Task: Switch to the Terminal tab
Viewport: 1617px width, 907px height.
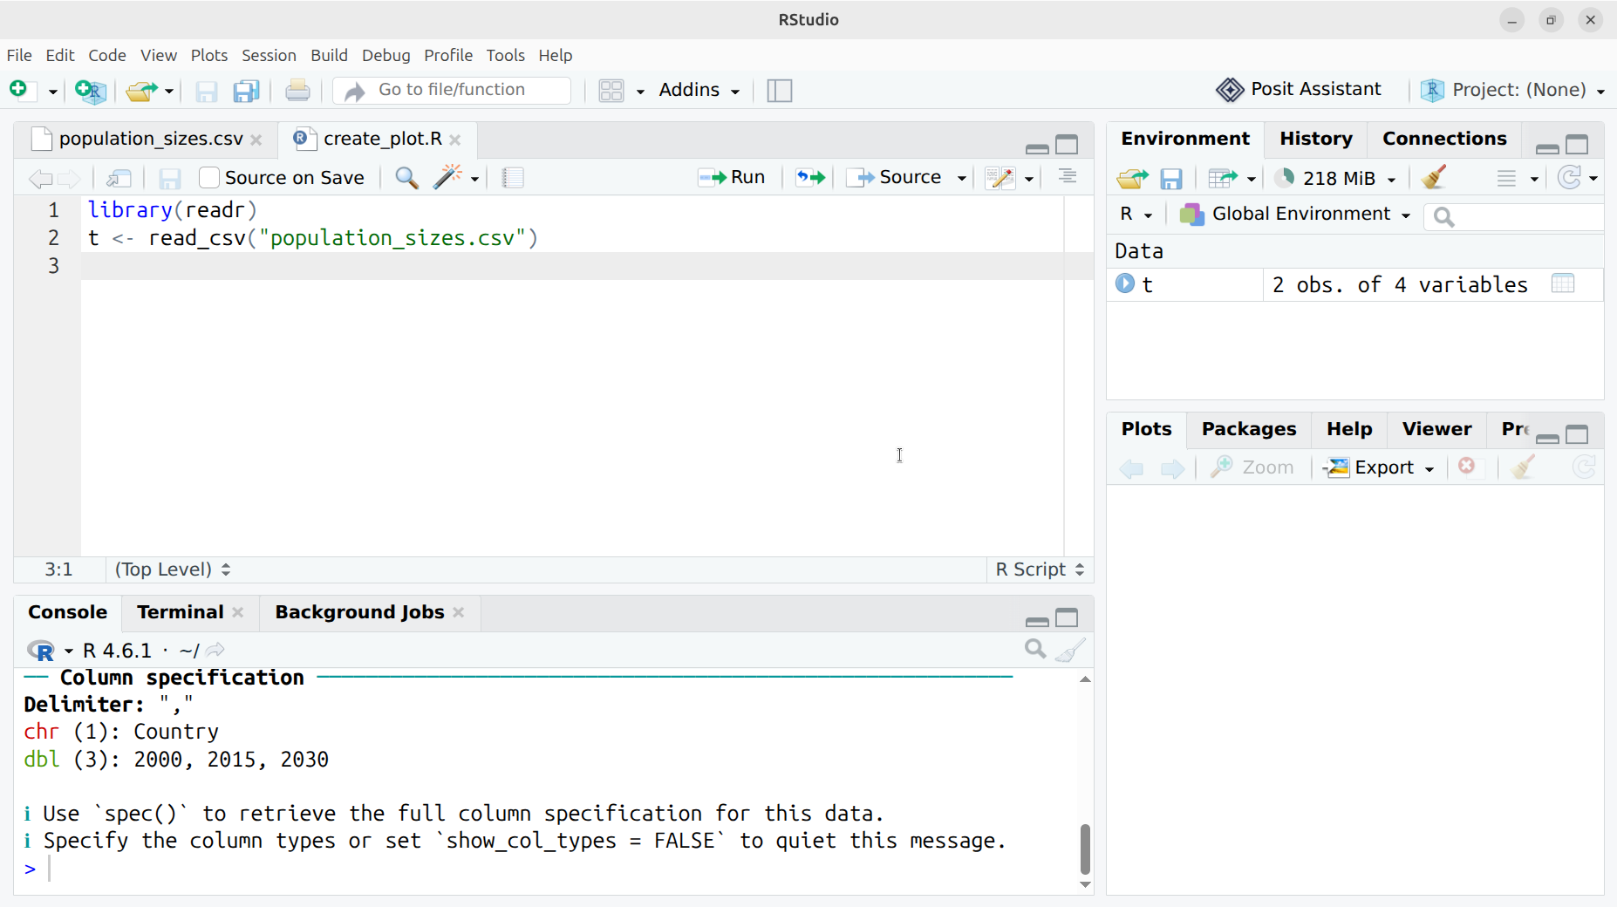Action: click(180, 612)
